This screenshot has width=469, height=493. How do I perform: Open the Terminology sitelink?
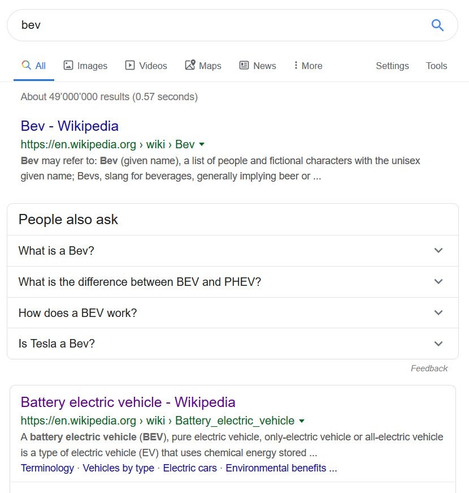[47, 468]
